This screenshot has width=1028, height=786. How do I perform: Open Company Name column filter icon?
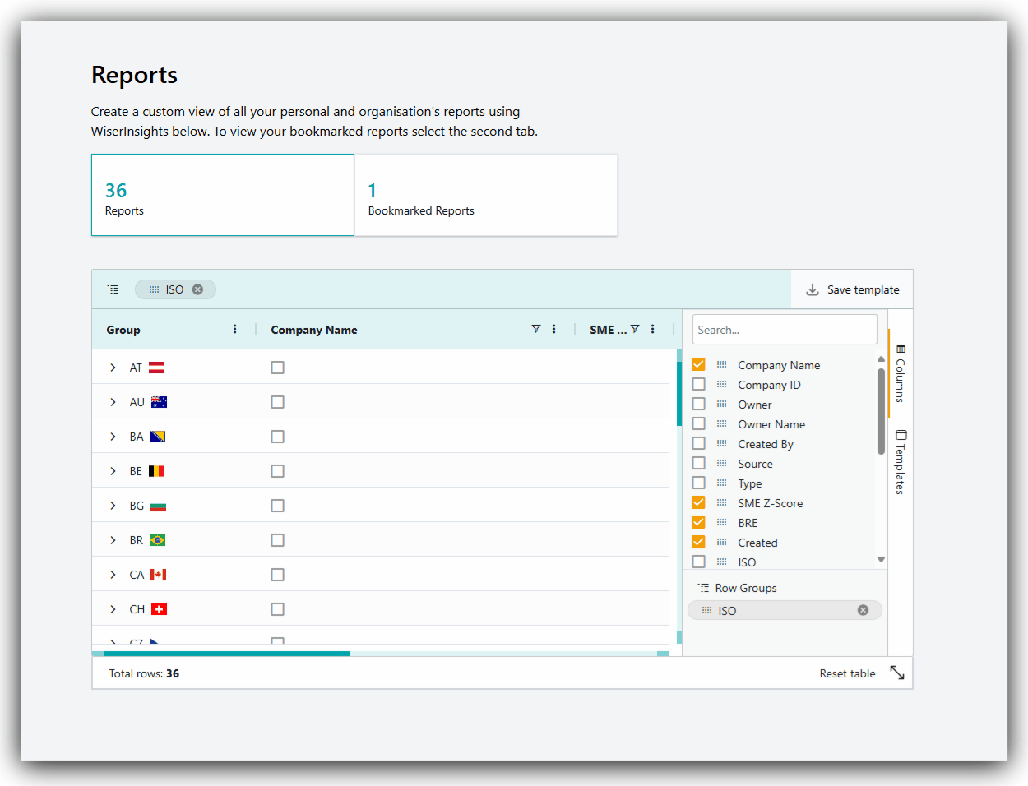(536, 329)
